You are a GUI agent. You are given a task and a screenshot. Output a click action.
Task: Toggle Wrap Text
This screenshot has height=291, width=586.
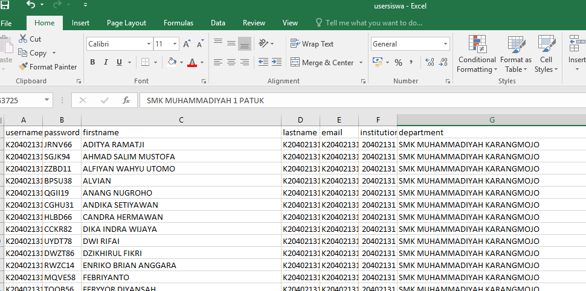312,43
